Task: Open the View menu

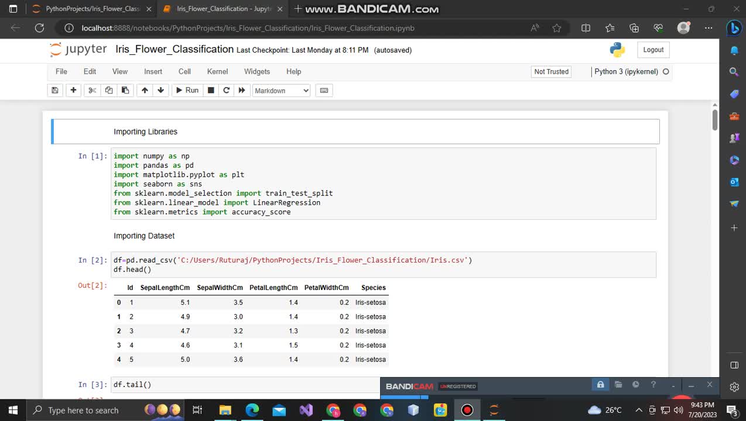Action: (120, 71)
